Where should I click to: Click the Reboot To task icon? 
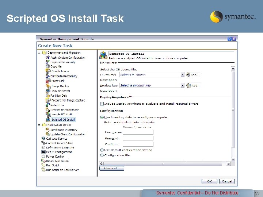[47, 105]
